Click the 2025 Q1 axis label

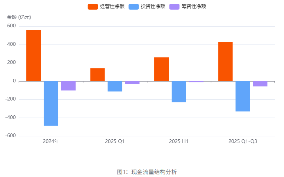coord(115,141)
